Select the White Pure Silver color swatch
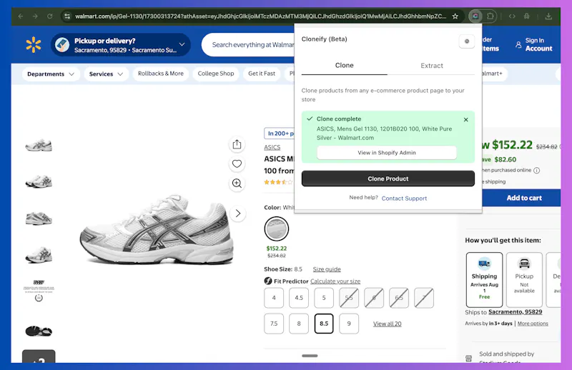Image resolution: width=572 pixels, height=370 pixels. tap(277, 229)
